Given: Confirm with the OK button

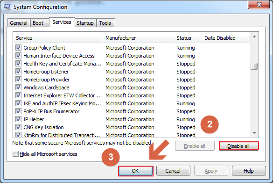Looking at the screenshot, I should coord(136,171).
